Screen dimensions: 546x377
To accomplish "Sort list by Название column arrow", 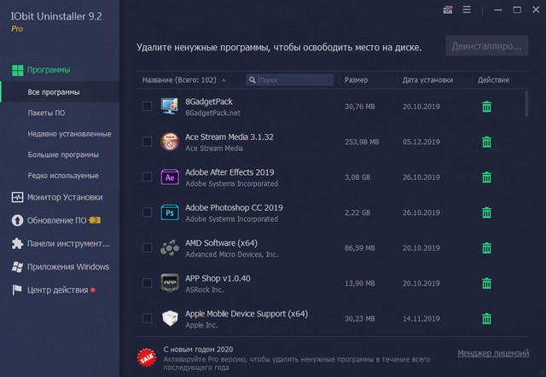I will click(224, 80).
